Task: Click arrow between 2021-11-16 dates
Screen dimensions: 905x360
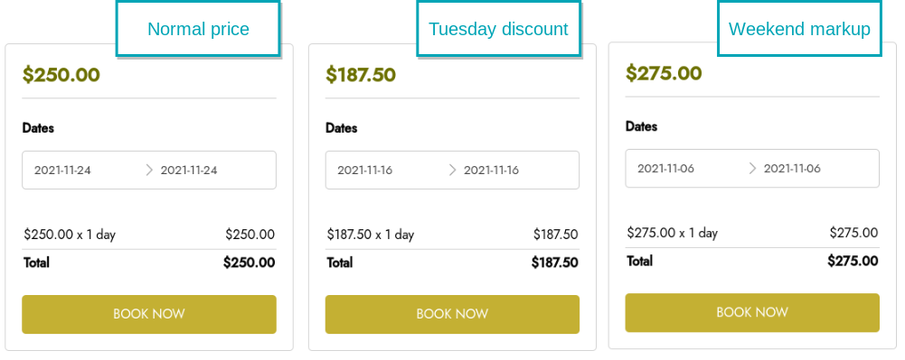Action: point(452,170)
